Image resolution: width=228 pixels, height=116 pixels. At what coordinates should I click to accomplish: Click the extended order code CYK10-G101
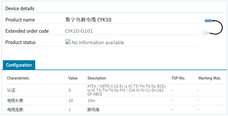pyautogui.click(x=79, y=31)
